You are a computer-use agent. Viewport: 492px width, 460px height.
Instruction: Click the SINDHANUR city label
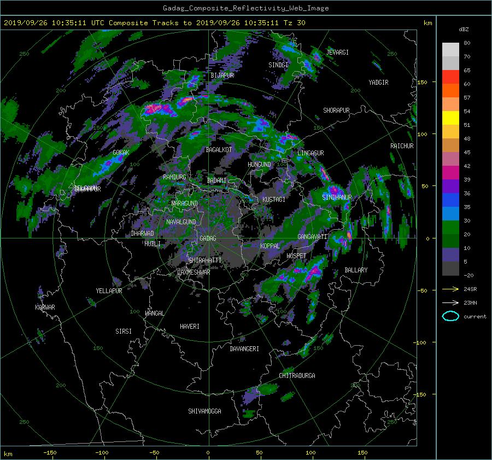point(337,197)
